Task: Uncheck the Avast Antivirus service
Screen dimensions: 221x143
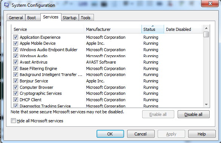Action: click(x=15, y=62)
